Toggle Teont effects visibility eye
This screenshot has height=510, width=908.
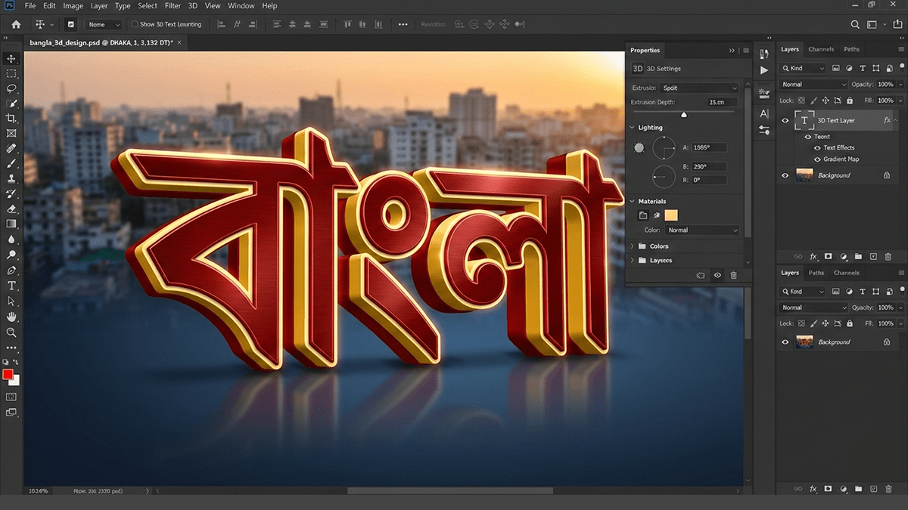(807, 137)
